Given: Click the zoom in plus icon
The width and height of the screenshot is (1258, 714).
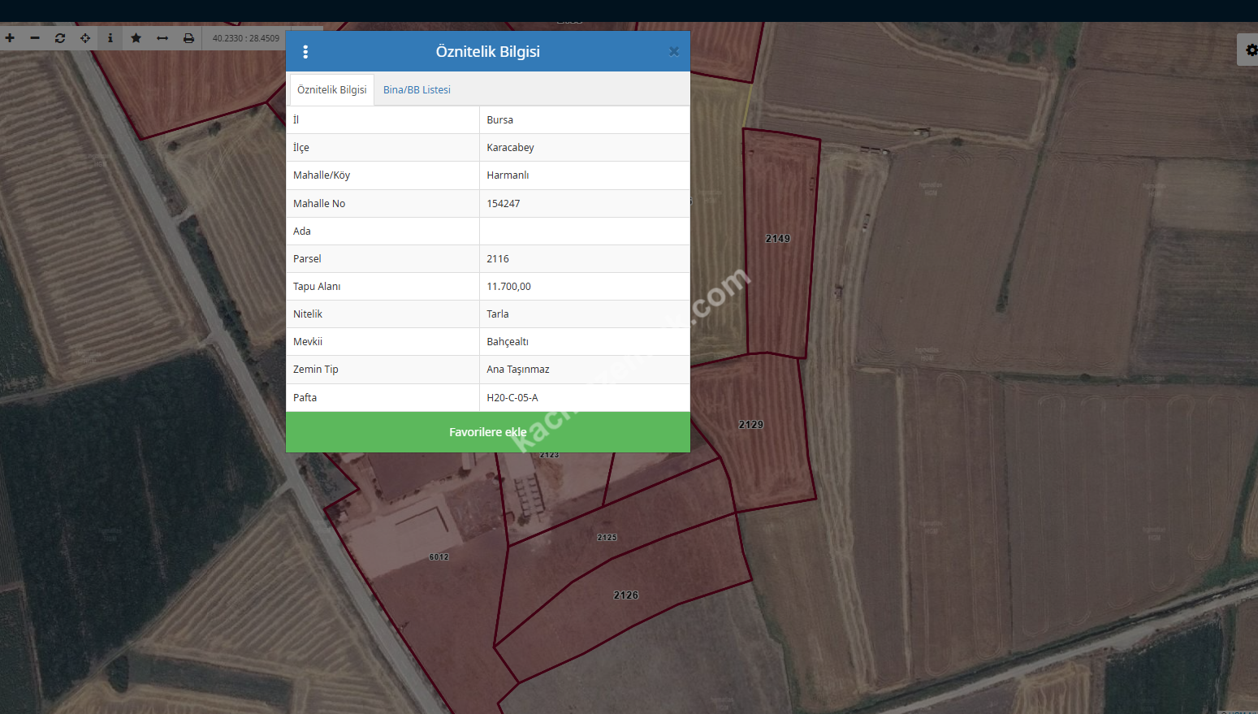Looking at the screenshot, I should (x=10, y=38).
